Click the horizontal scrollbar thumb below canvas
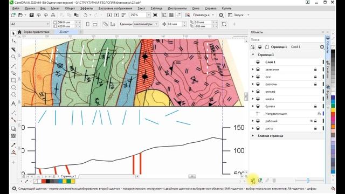Viewport: 345px width, 194px height. 192,176
